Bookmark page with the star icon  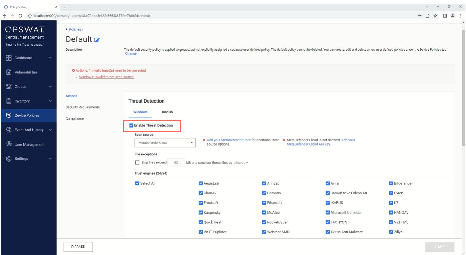(435, 16)
